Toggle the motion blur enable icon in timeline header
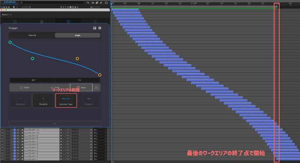Viewport: 300px width, 163px height. [x=101, y=3]
